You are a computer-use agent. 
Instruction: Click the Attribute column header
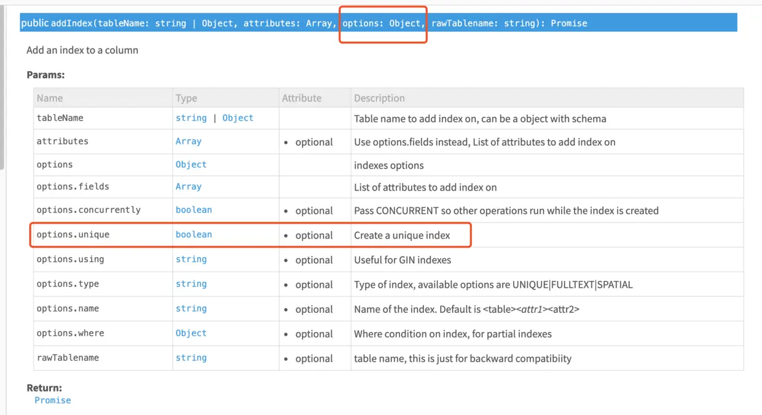coord(302,98)
